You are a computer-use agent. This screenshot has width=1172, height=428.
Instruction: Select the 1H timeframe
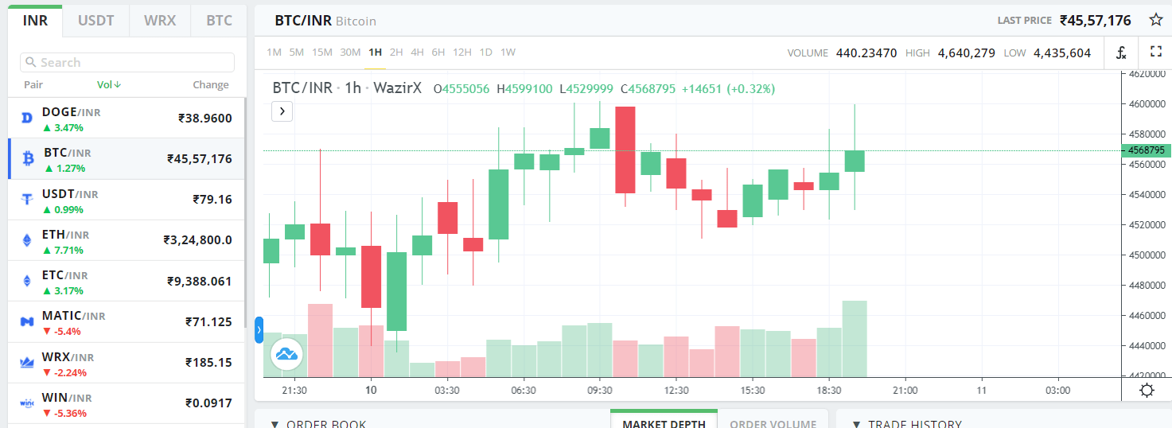point(375,52)
